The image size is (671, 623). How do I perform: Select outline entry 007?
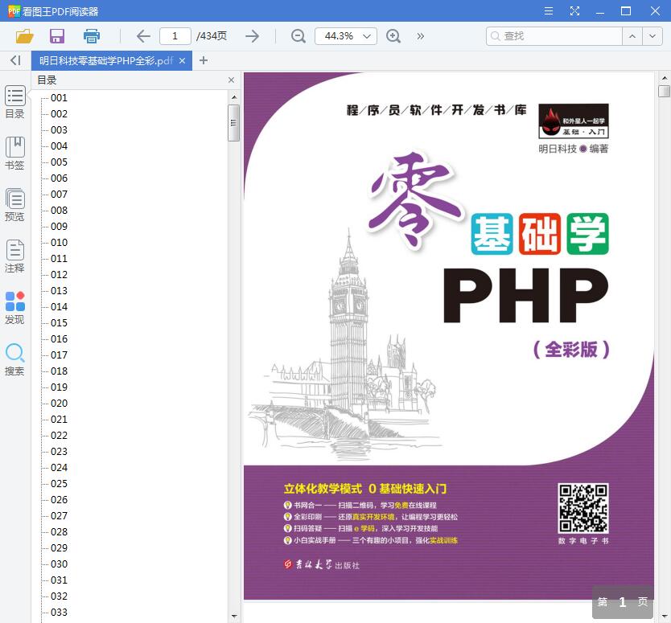click(x=59, y=194)
